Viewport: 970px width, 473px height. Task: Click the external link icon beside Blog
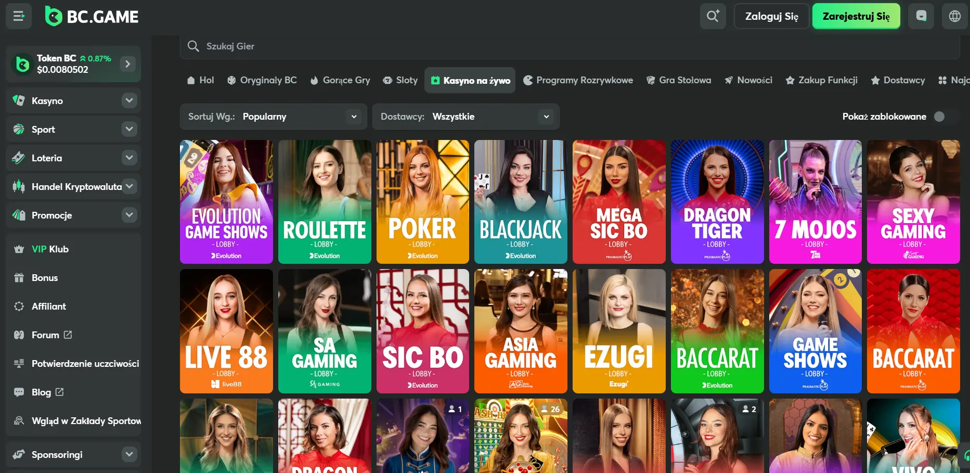[59, 392]
